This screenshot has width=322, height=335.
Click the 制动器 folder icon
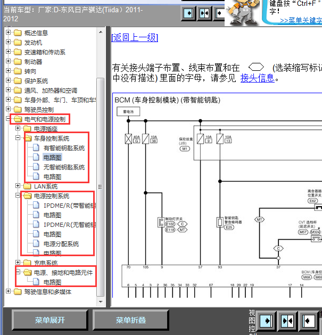pos(18,62)
